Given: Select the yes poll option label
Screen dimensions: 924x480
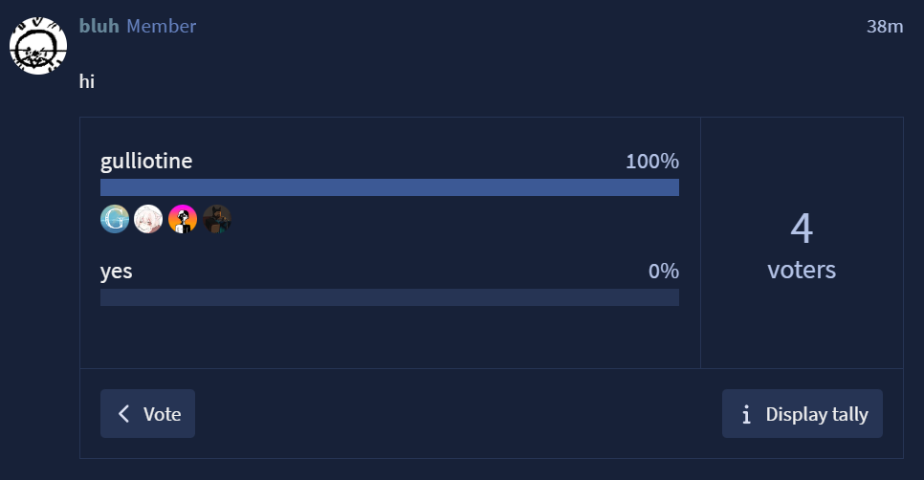Looking at the screenshot, I should 117,271.
